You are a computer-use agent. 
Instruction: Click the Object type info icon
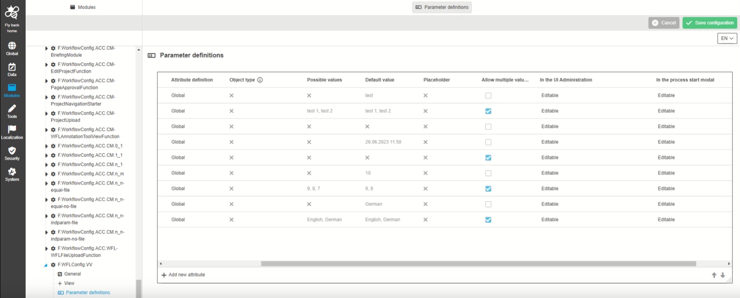click(x=260, y=80)
